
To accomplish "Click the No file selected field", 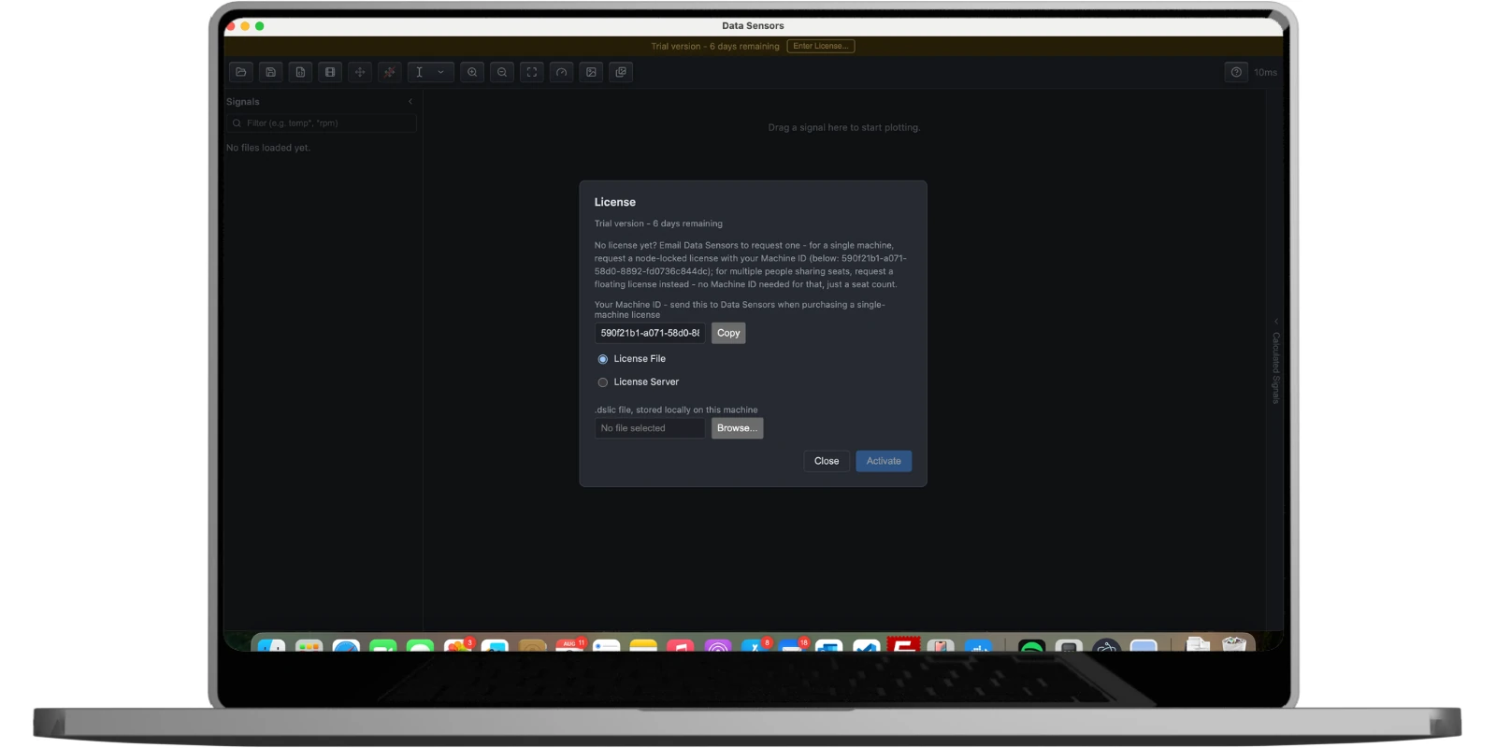I will tap(650, 428).
